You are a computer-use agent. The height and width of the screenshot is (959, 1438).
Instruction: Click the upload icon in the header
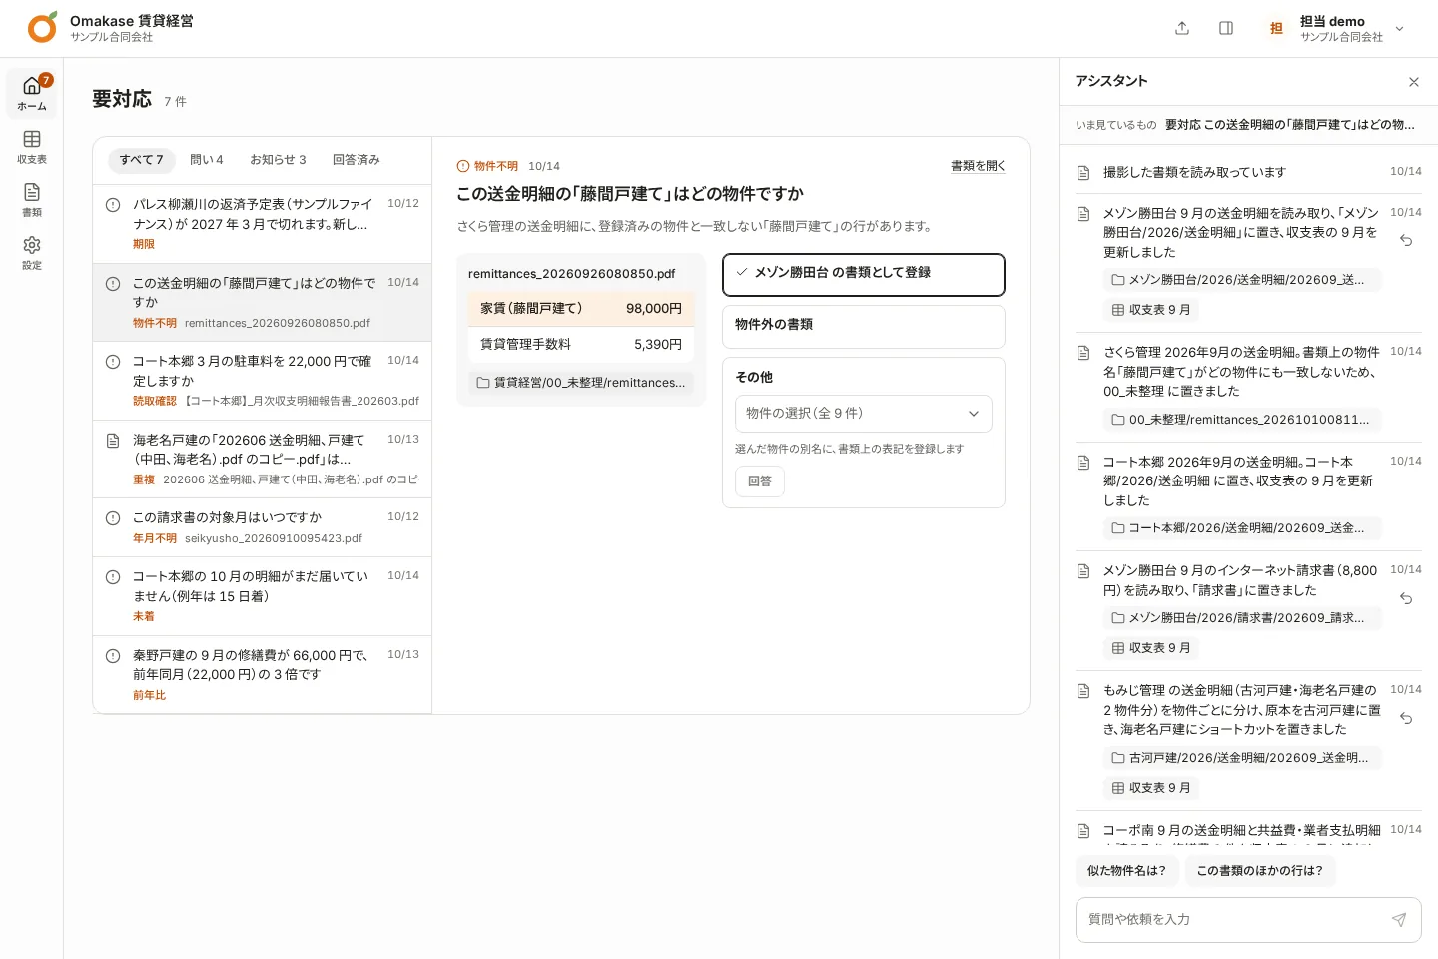pos(1182,28)
